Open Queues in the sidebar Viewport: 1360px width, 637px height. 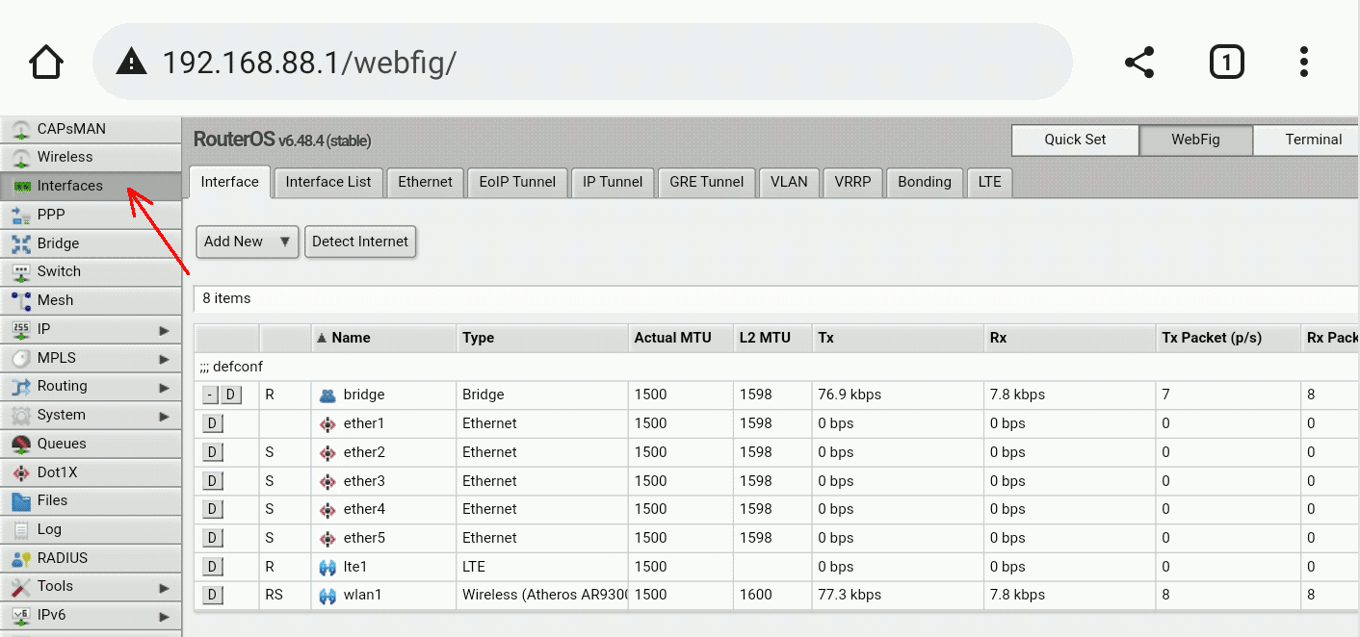[91, 444]
